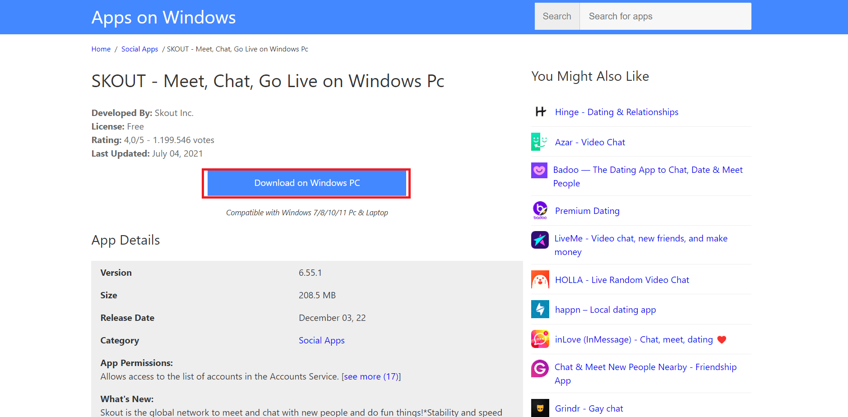Image resolution: width=848 pixels, height=417 pixels.
Task: Click the Azar app icon
Action: coord(540,142)
